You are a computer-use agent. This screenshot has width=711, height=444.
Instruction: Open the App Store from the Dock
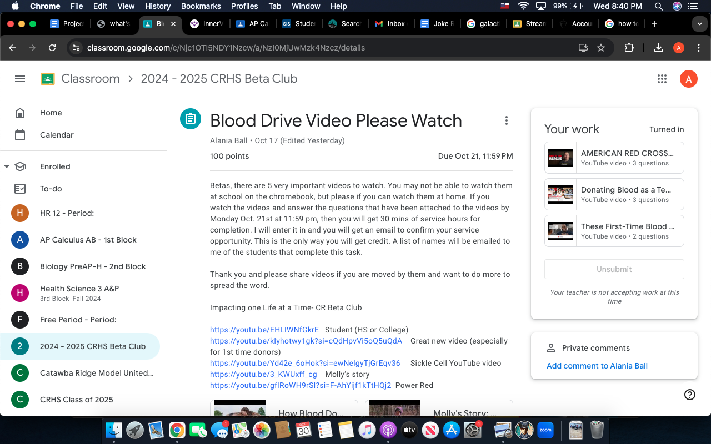tap(451, 430)
